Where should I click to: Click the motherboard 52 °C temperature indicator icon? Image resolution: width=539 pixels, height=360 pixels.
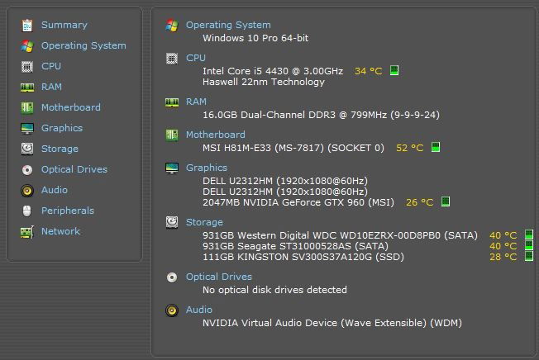click(435, 148)
